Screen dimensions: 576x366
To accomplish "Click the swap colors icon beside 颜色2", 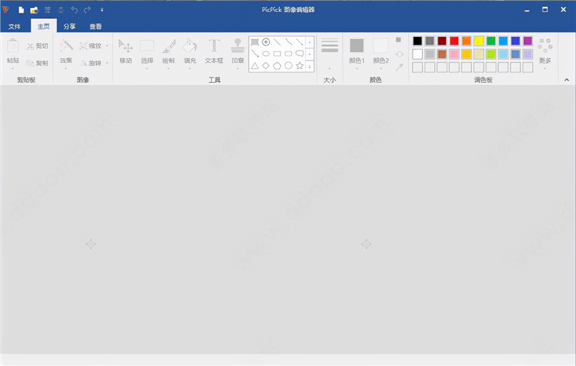I will click(x=399, y=54).
